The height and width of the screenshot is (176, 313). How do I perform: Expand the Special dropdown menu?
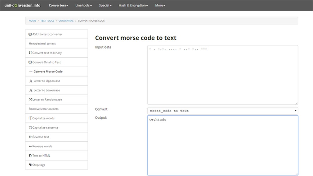(x=105, y=5)
